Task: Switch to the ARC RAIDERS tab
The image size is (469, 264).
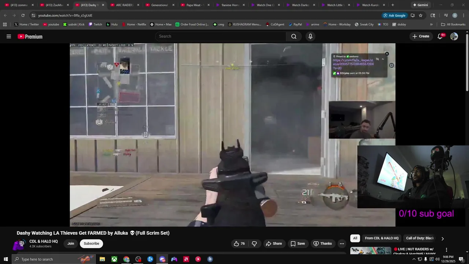Action: (125, 5)
